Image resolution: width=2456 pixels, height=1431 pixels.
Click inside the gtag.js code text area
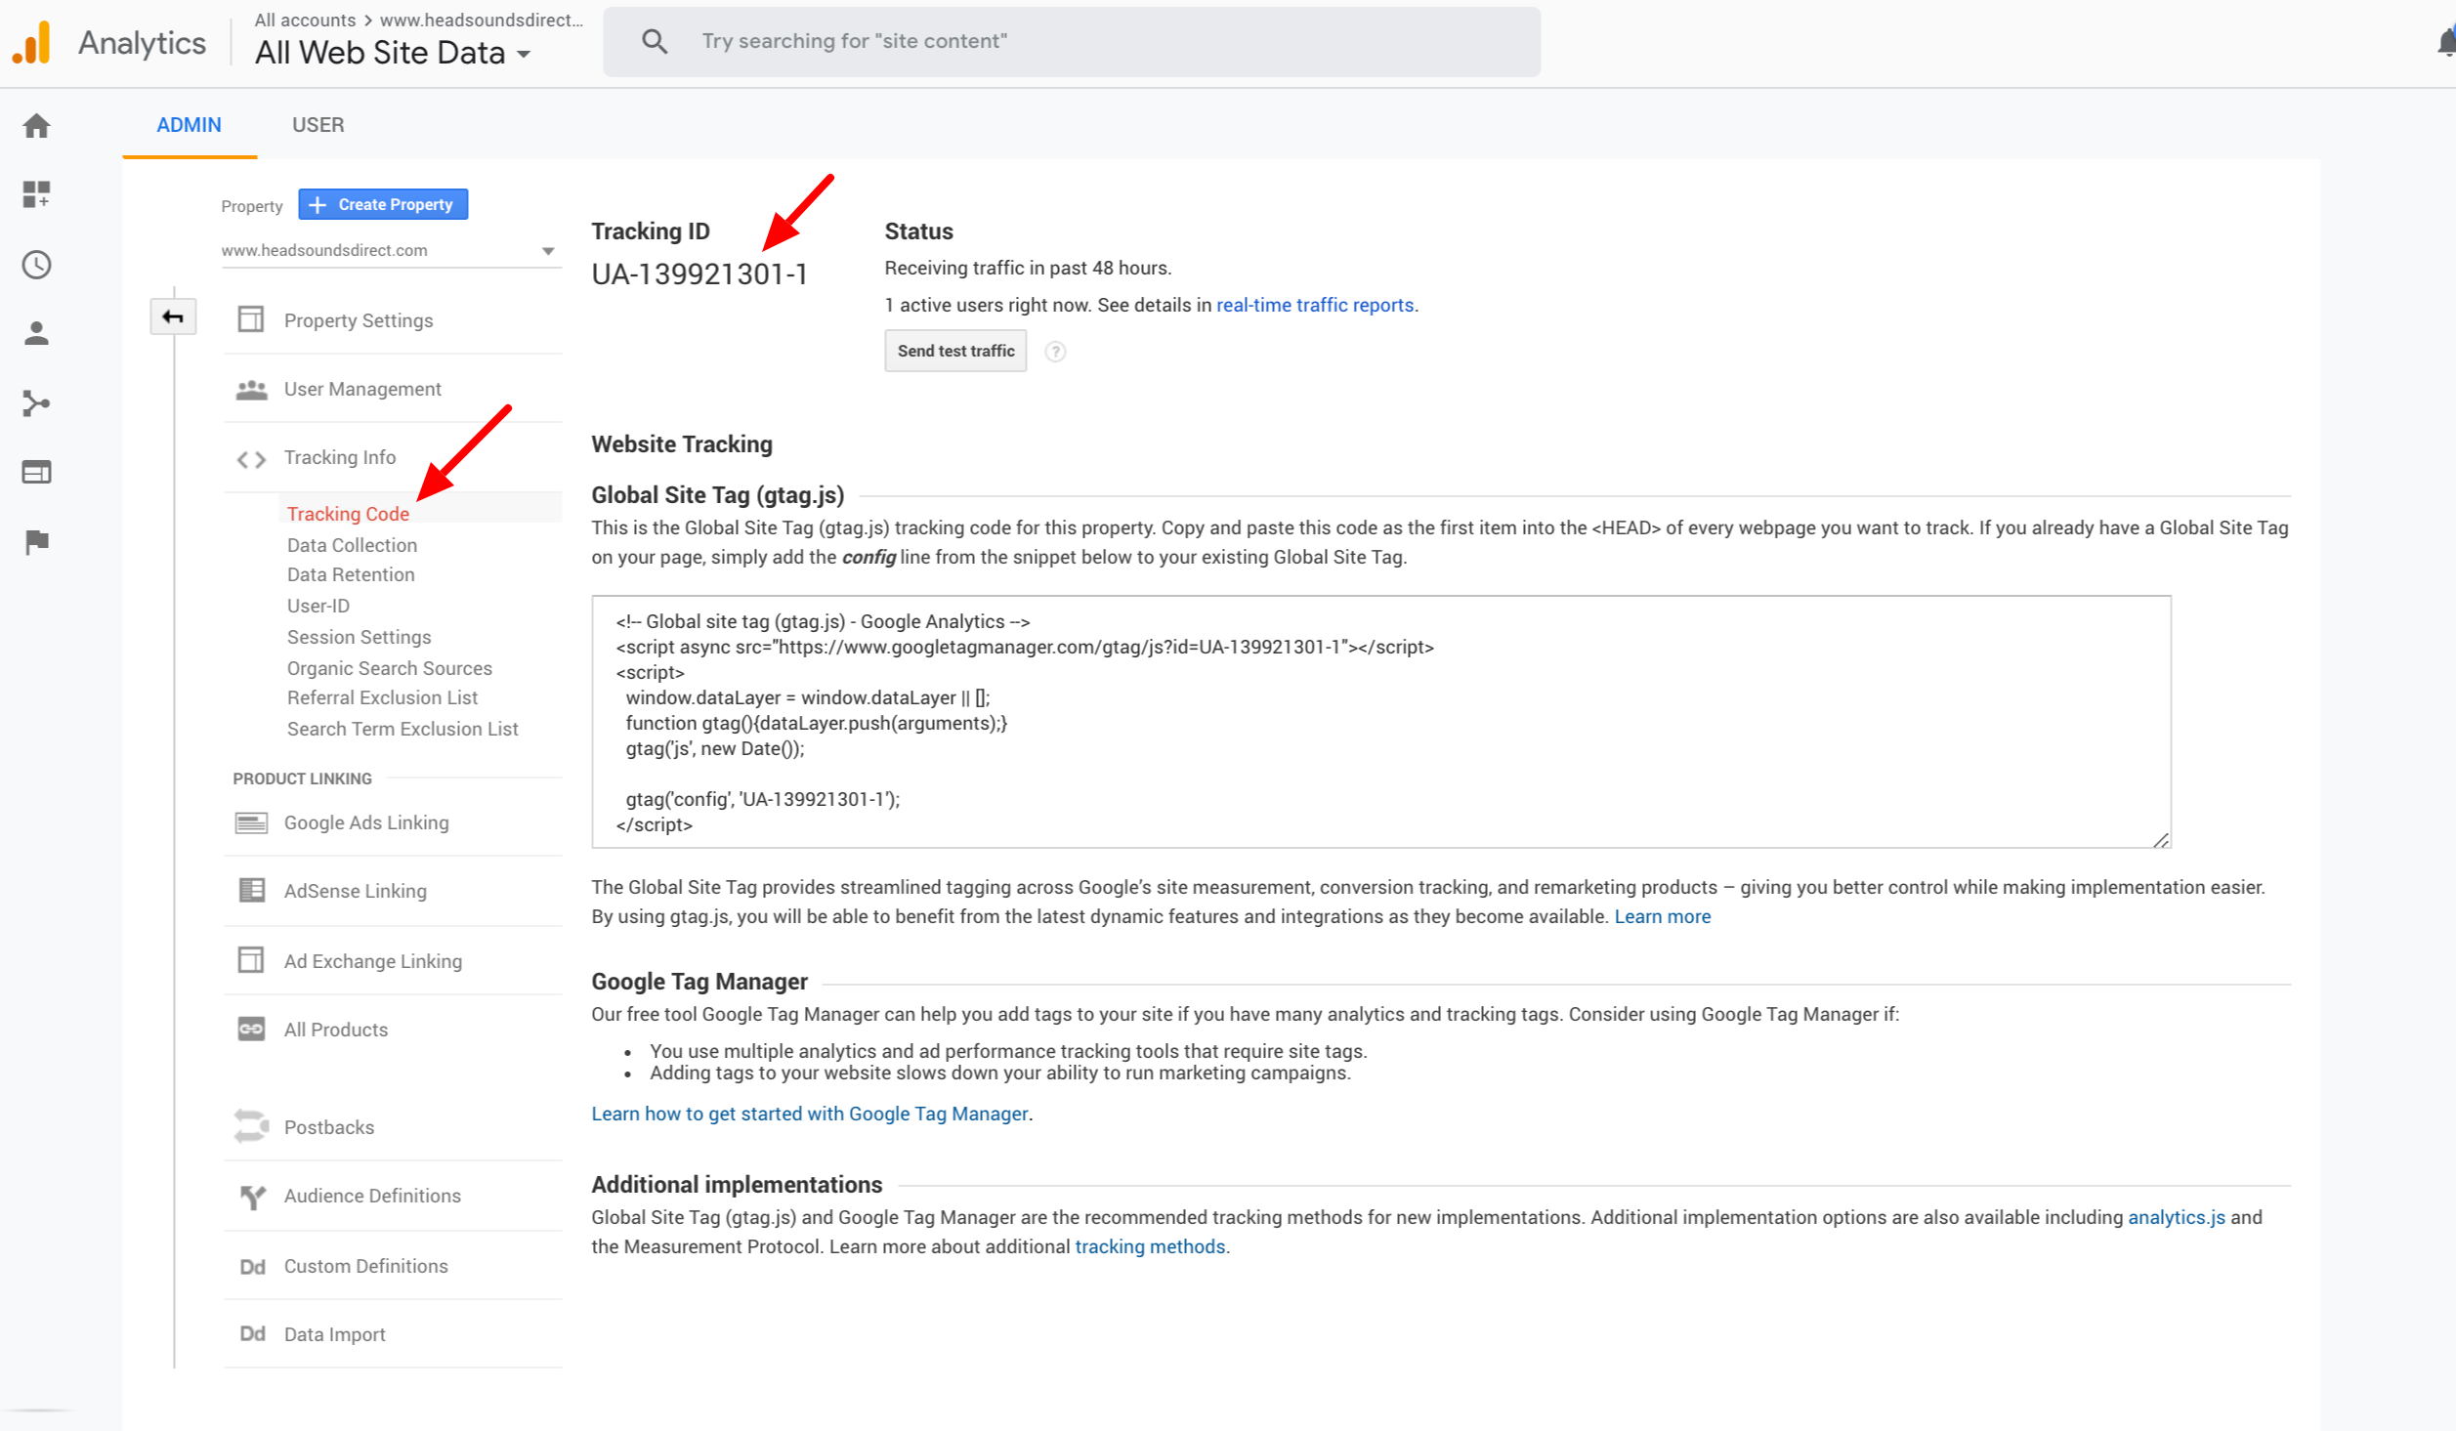[x=1381, y=721]
